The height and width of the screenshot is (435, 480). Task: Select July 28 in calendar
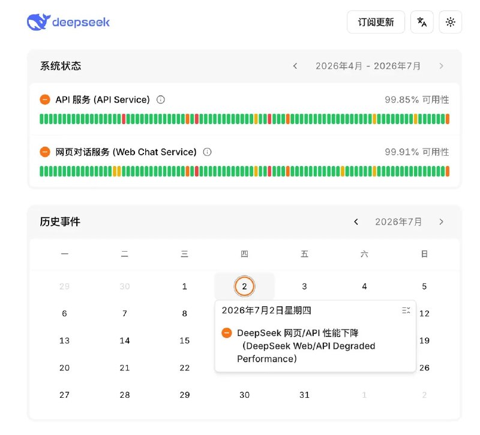[125, 395]
